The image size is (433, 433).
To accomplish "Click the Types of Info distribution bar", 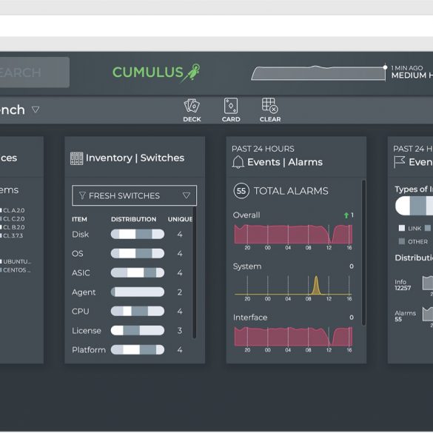I will coord(414,206).
